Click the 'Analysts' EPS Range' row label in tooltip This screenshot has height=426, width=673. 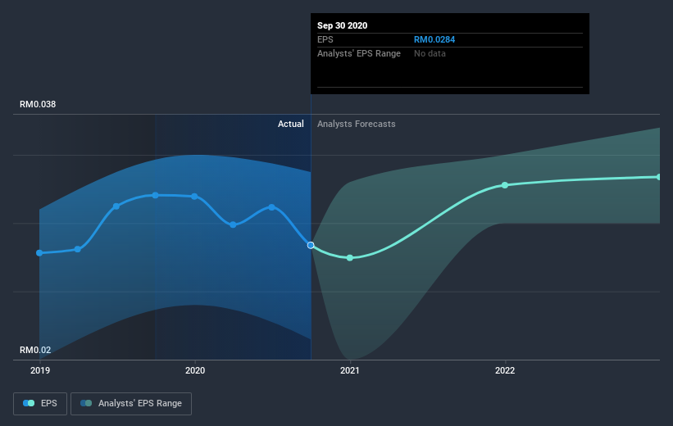[x=359, y=53]
